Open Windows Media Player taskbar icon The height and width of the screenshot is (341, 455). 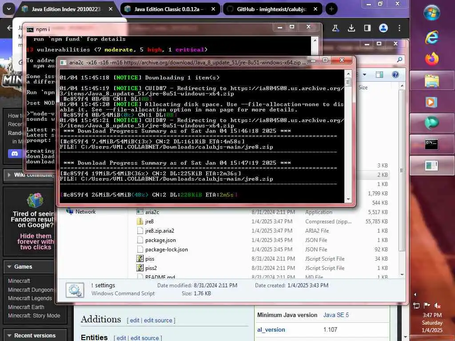(432, 102)
